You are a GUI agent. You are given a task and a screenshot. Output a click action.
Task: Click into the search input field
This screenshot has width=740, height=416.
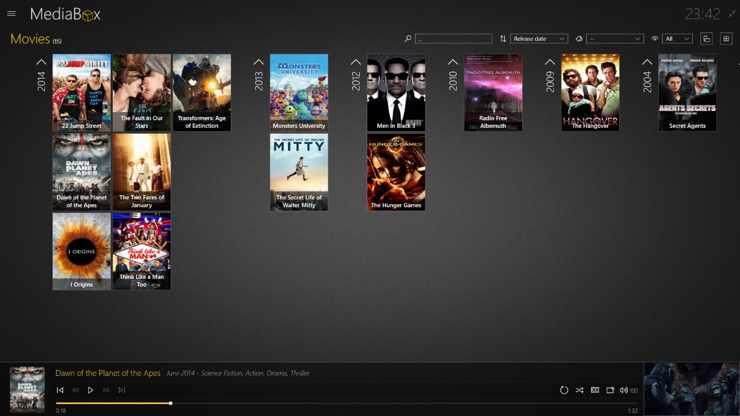click(453, 38)
